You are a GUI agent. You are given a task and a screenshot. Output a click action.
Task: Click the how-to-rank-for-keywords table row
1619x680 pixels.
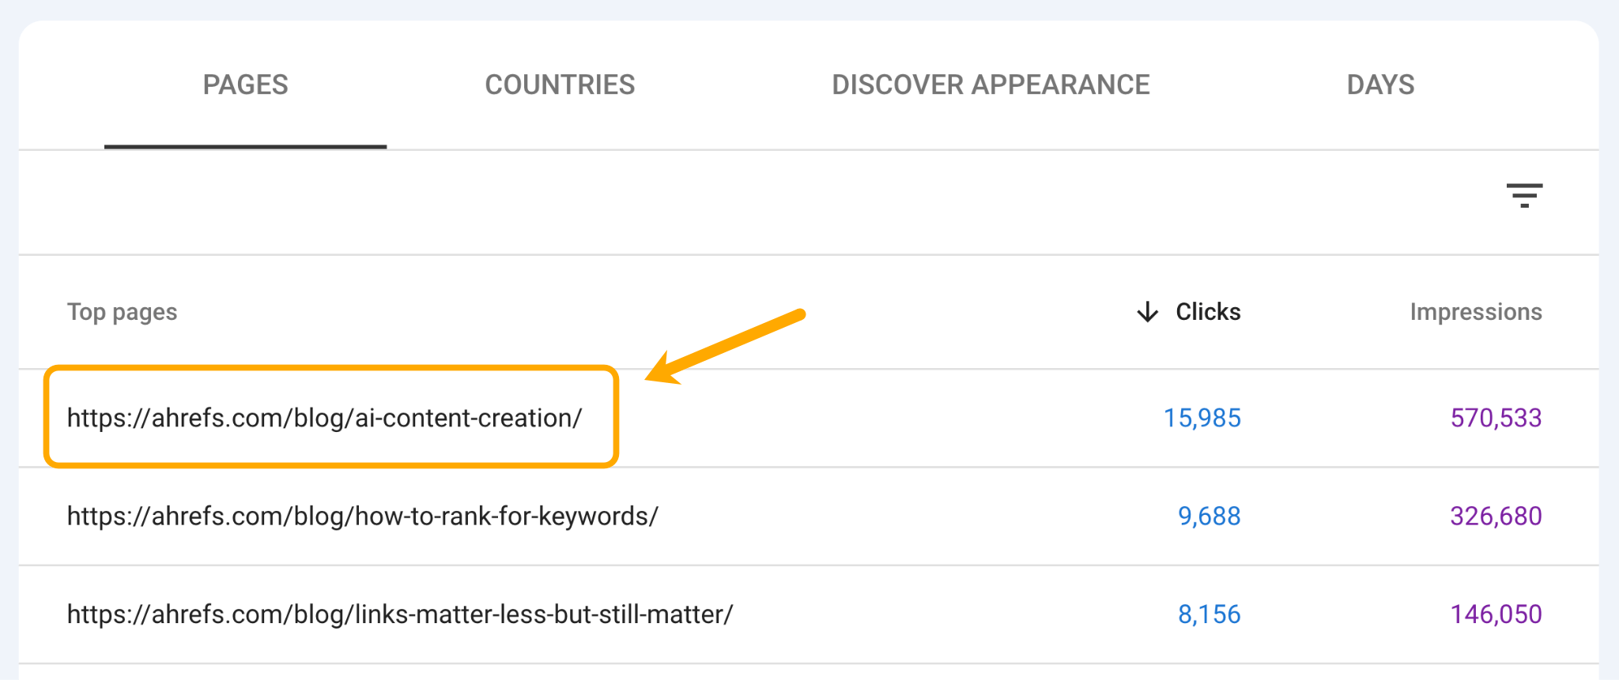(x=791, y=516)
